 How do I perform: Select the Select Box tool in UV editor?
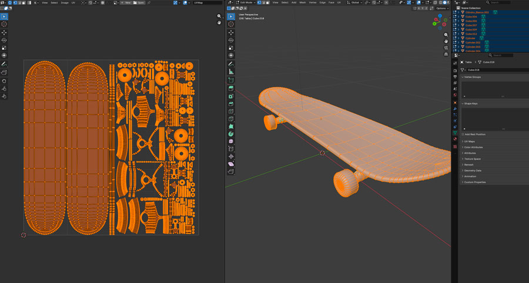(x=4, y=16)
